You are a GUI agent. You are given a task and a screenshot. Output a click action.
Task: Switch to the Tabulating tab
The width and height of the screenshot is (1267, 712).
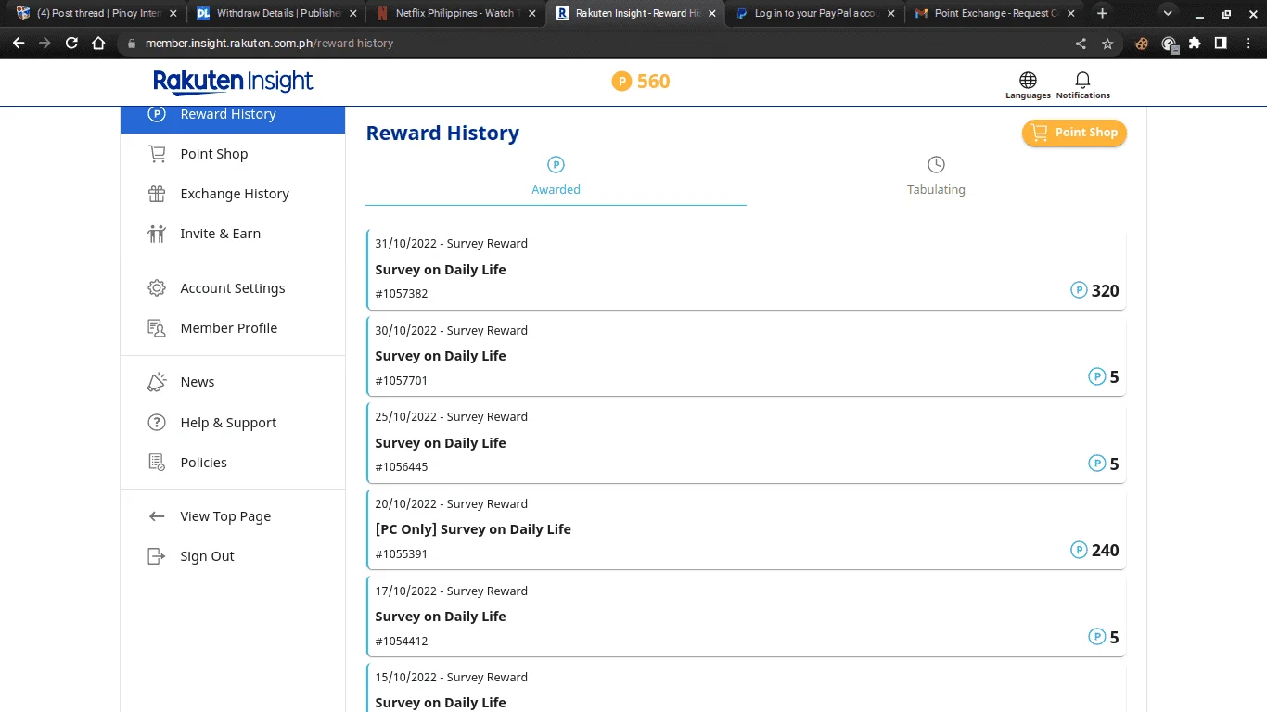(x=936, y=176)
